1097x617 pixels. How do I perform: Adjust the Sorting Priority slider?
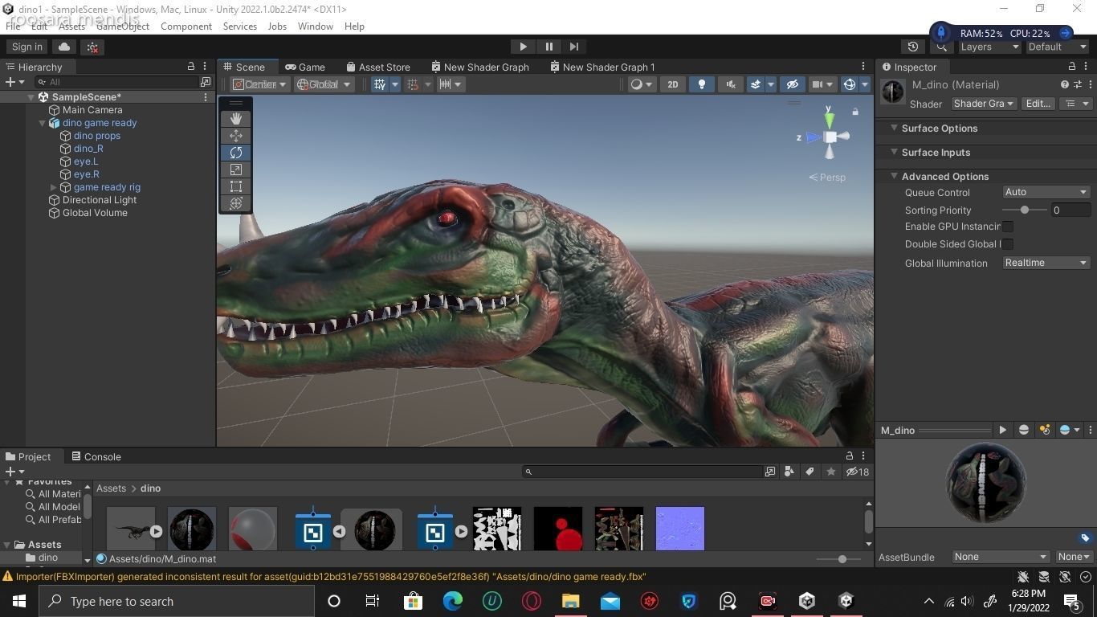coord(1025,210)
